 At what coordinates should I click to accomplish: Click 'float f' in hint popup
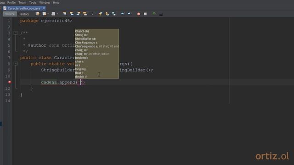(x=79, y=73)
